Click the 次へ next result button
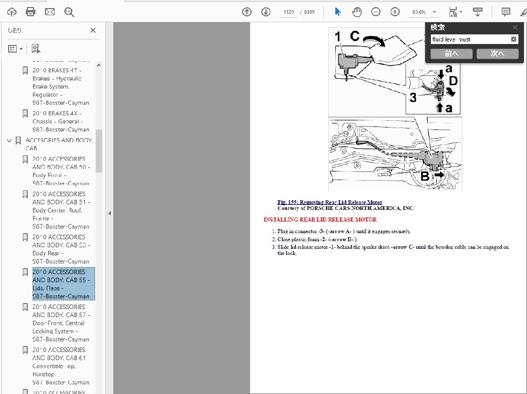This screenshot has width=527, height=394. [x=498, y=54]
